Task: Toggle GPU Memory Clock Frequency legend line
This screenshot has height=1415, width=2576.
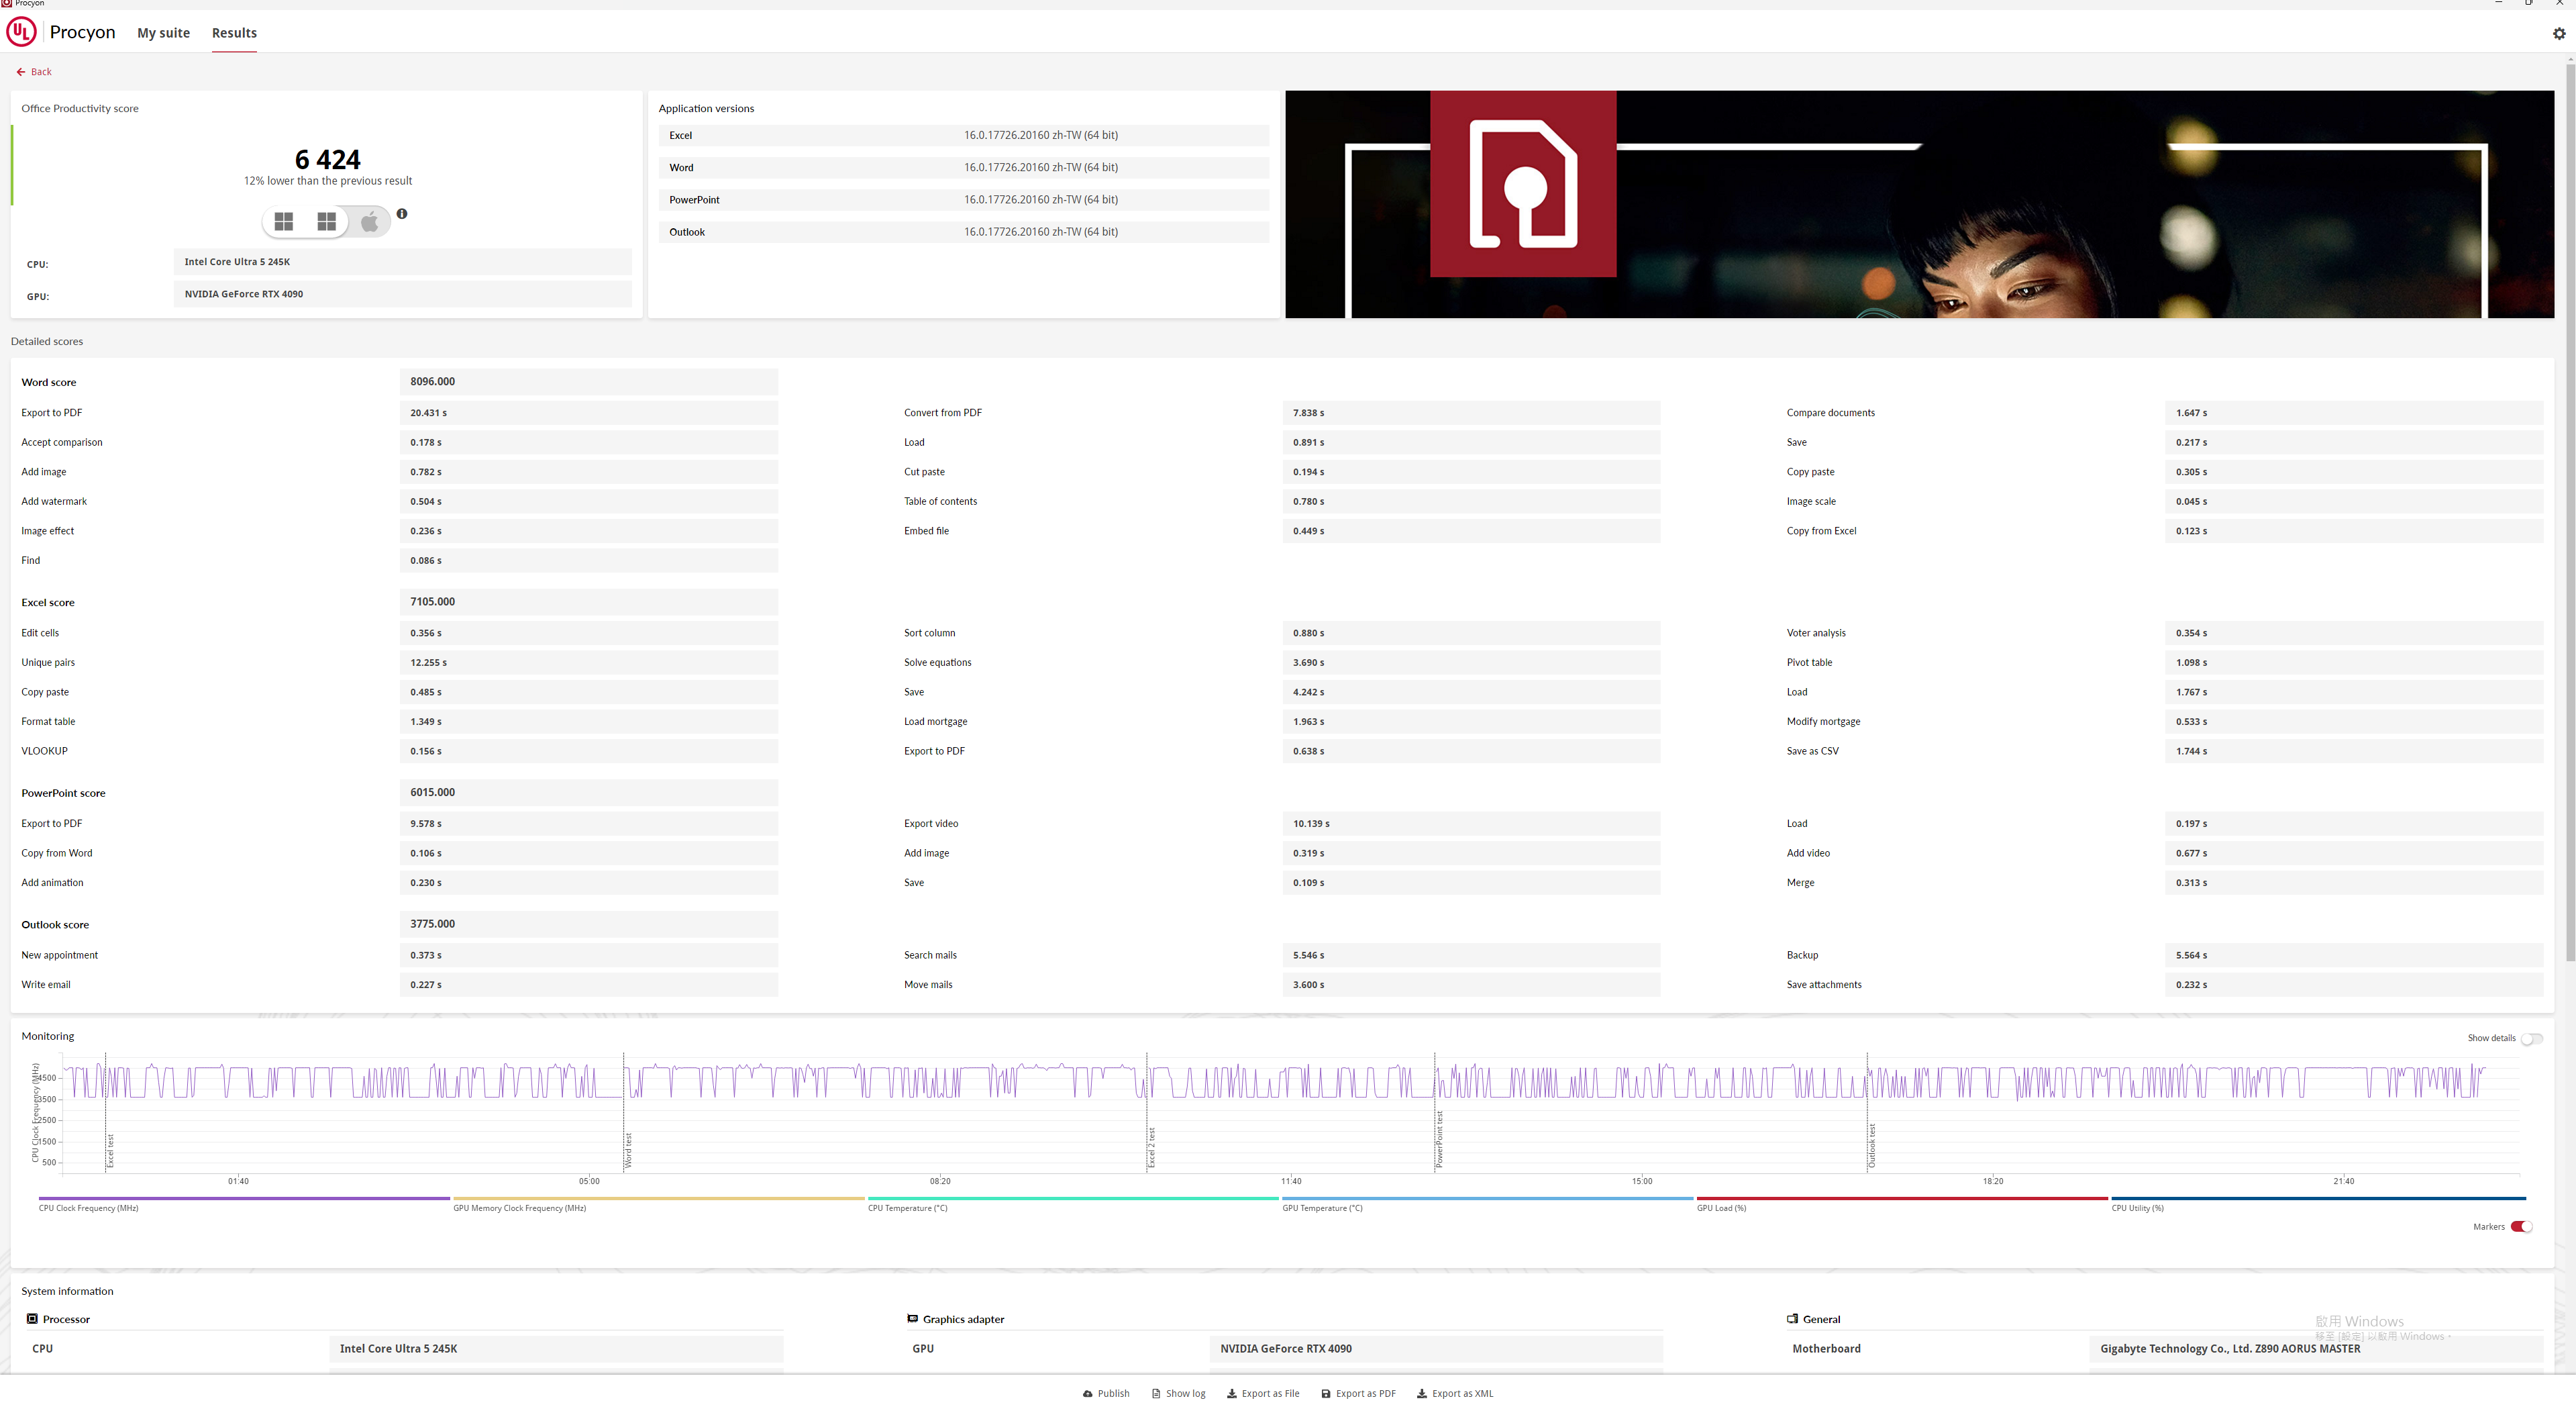Action: (x=658, y=1199)
